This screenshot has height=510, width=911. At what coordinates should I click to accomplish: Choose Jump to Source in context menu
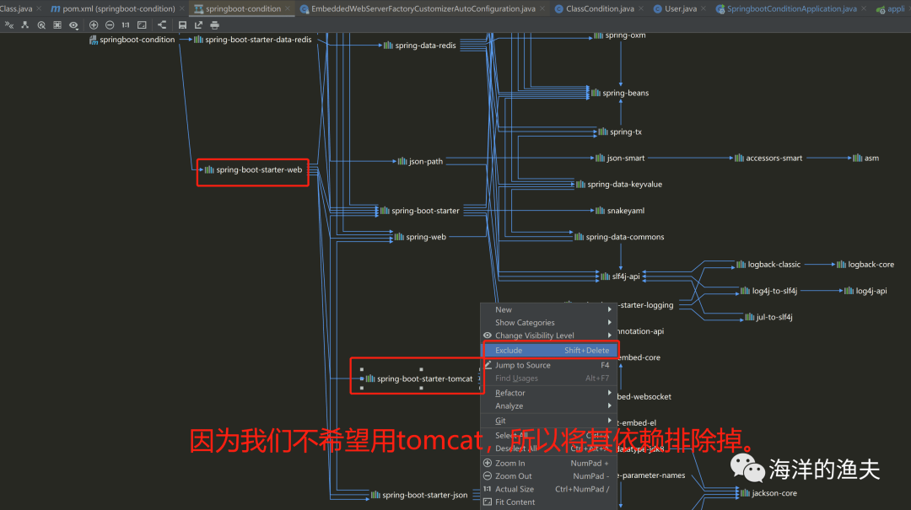coord(548,365)
